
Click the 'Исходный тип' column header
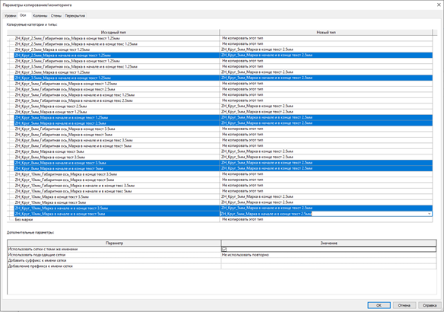(x=113, y=32)
